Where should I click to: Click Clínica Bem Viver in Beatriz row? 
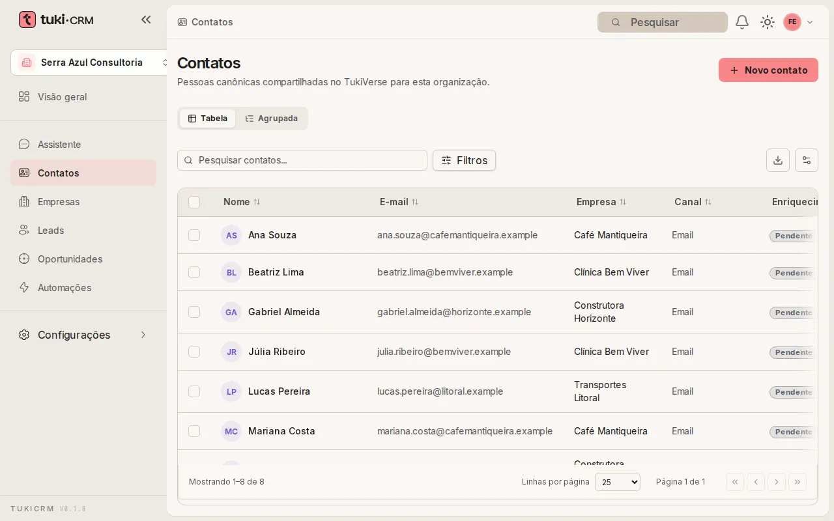point(611,272)
